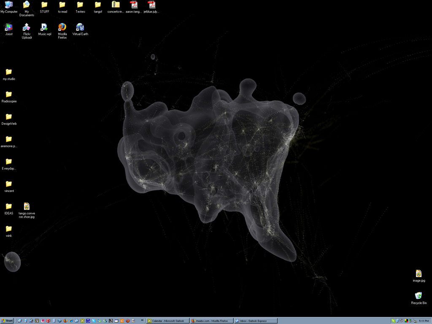This screenshot has width=432, height=324.
Task: Select the jetblue.july... PDF file
Action: click(x=151, y=7)
